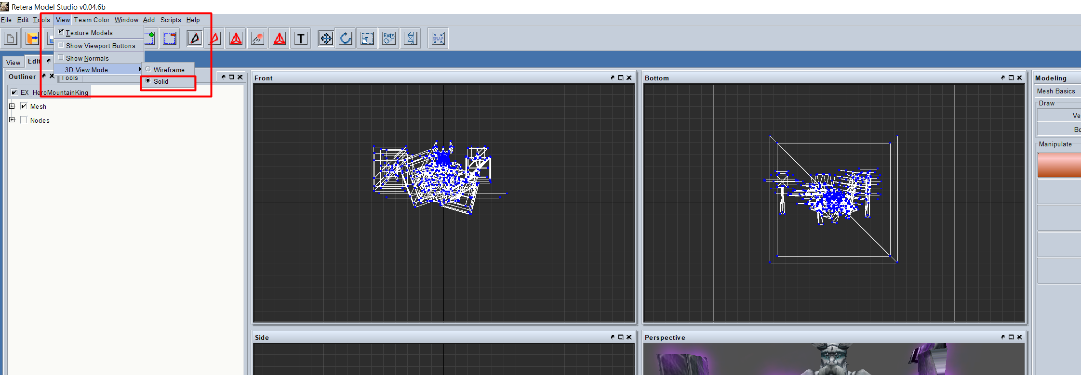Activate the Rotate tool circular arrow icon
The width and height of the screenshot is (1081, 375).
point(346,39)
